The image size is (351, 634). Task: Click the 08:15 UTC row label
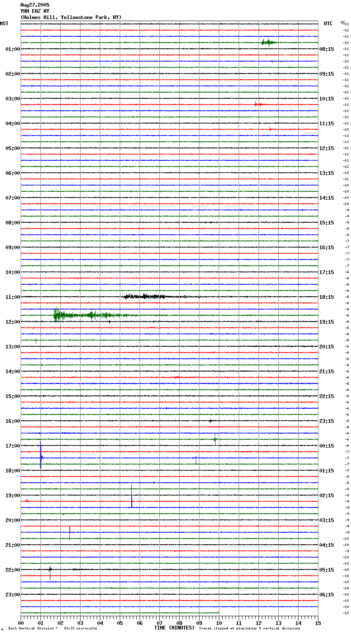[x=327, y=49]
